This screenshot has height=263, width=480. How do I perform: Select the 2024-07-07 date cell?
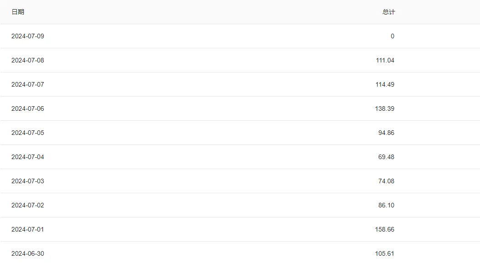pyautogui.click(x=28, y=84)
